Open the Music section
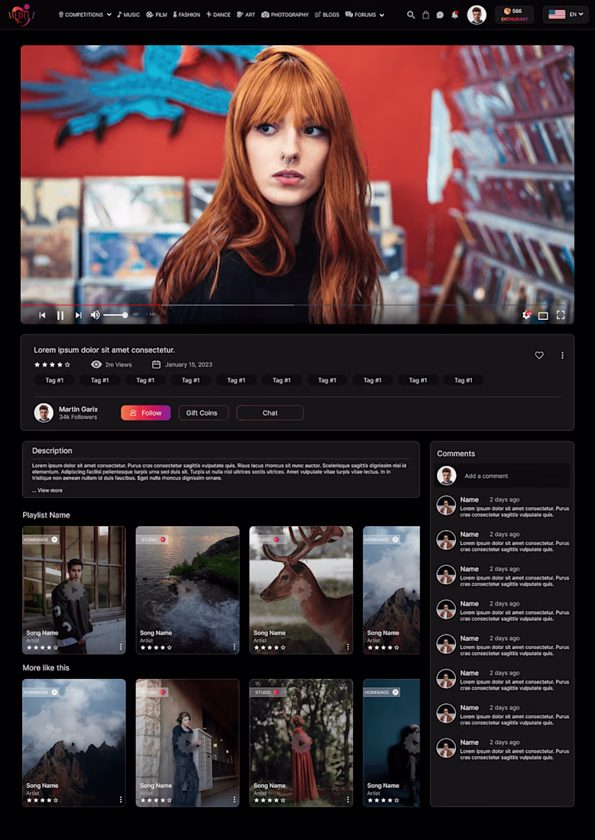 (128, 15)
